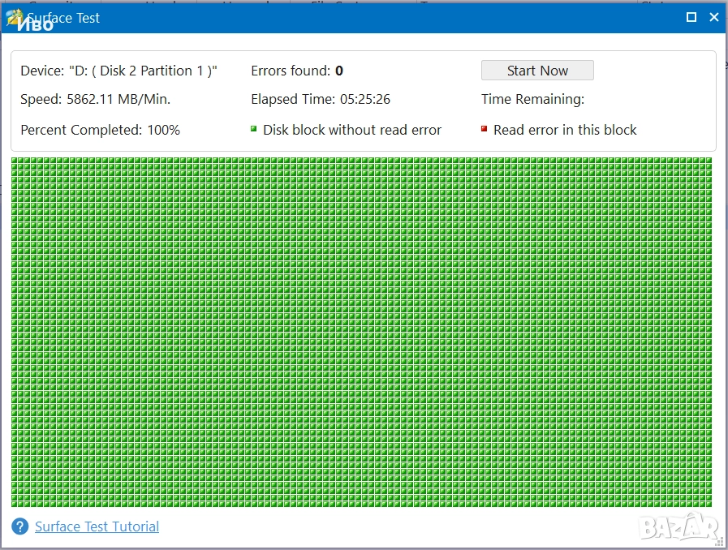The image size is (728, 550).
Task: Click the Percent Completed 100% text
Action: (x=100, y=130)
